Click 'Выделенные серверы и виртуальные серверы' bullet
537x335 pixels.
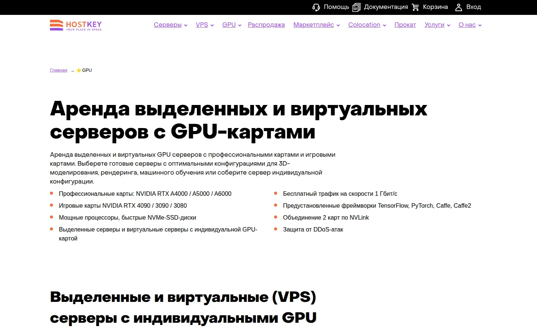(x=158, y=234)
